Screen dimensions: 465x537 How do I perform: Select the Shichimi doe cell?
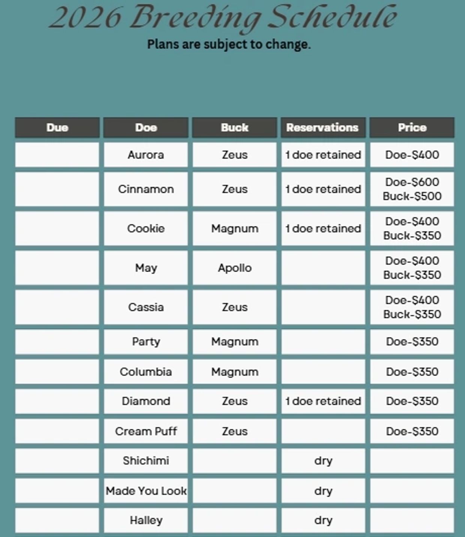146,461
